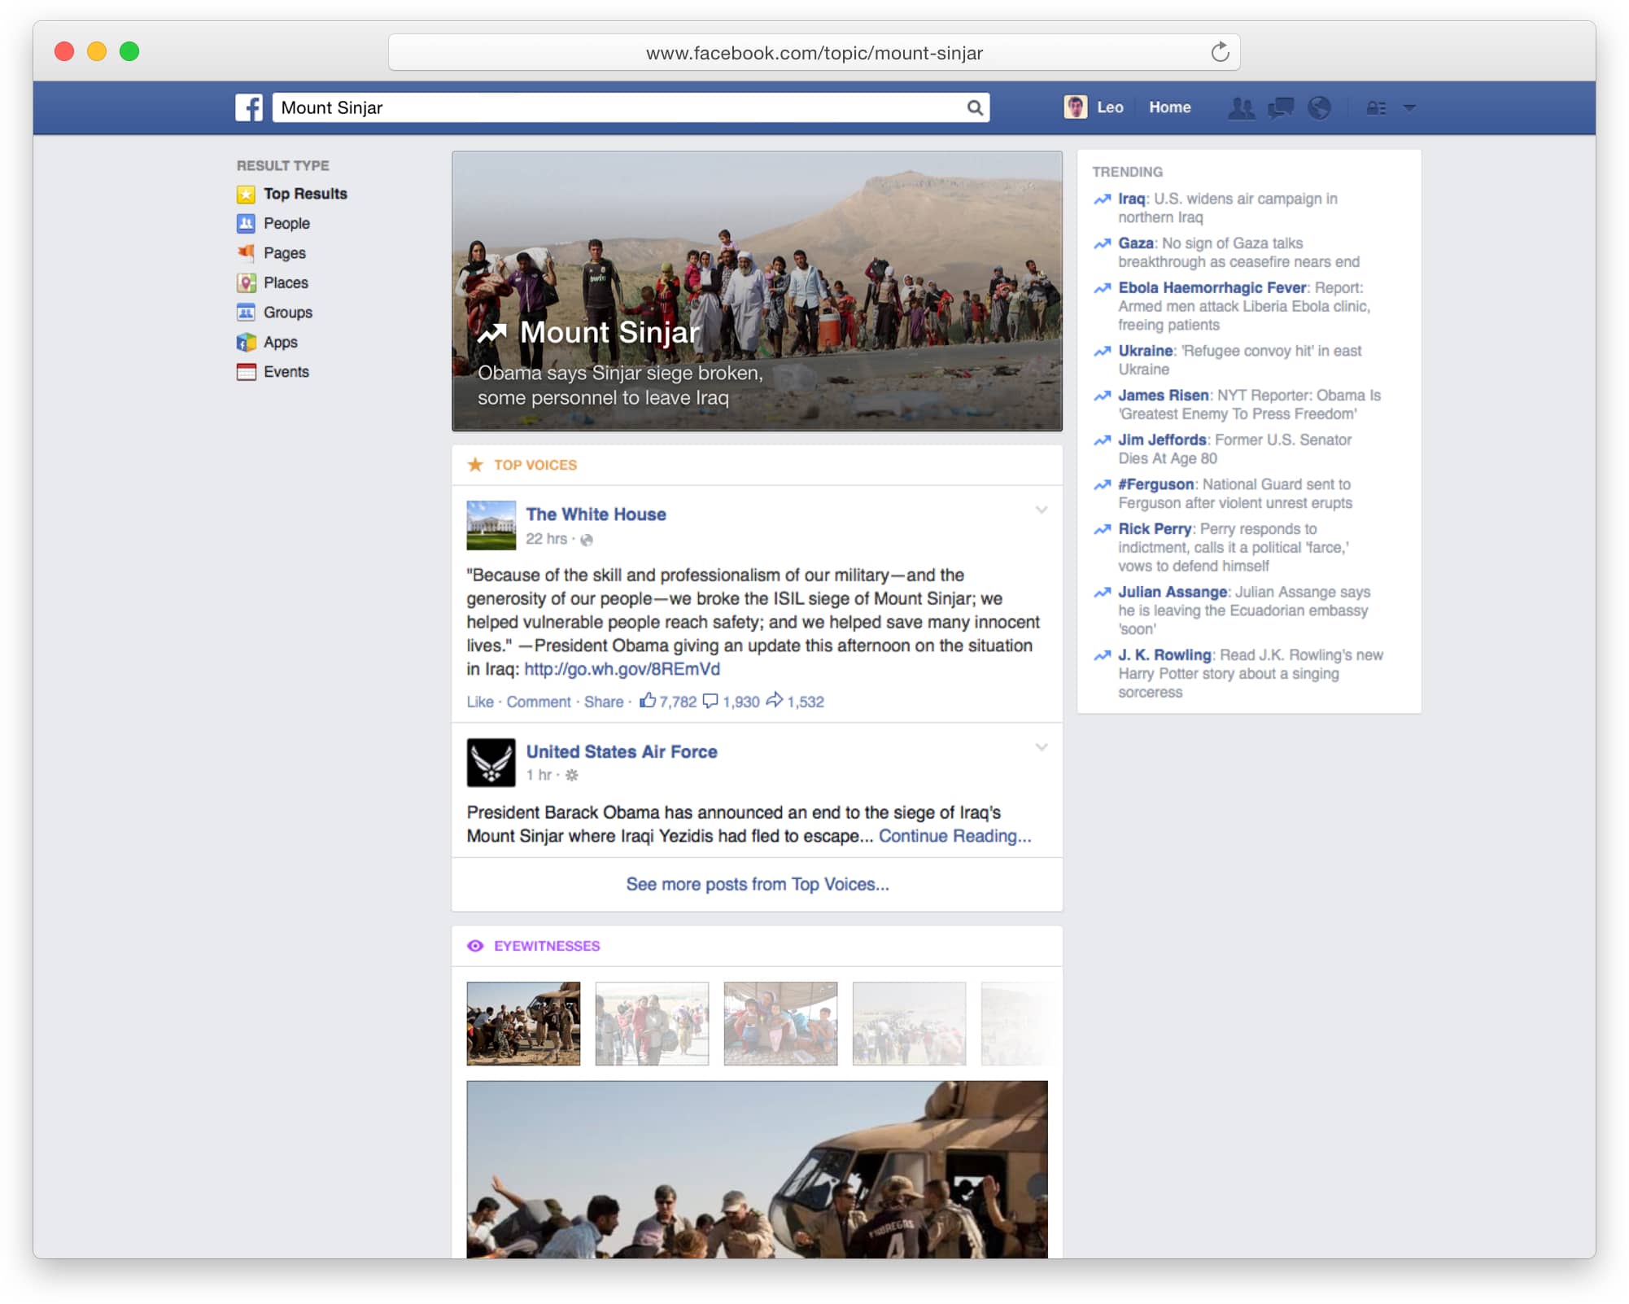Image resolution: width=1629 pixels, height=1304 pixels.
Task: Select the People filter icon
Action: (246, 223)
